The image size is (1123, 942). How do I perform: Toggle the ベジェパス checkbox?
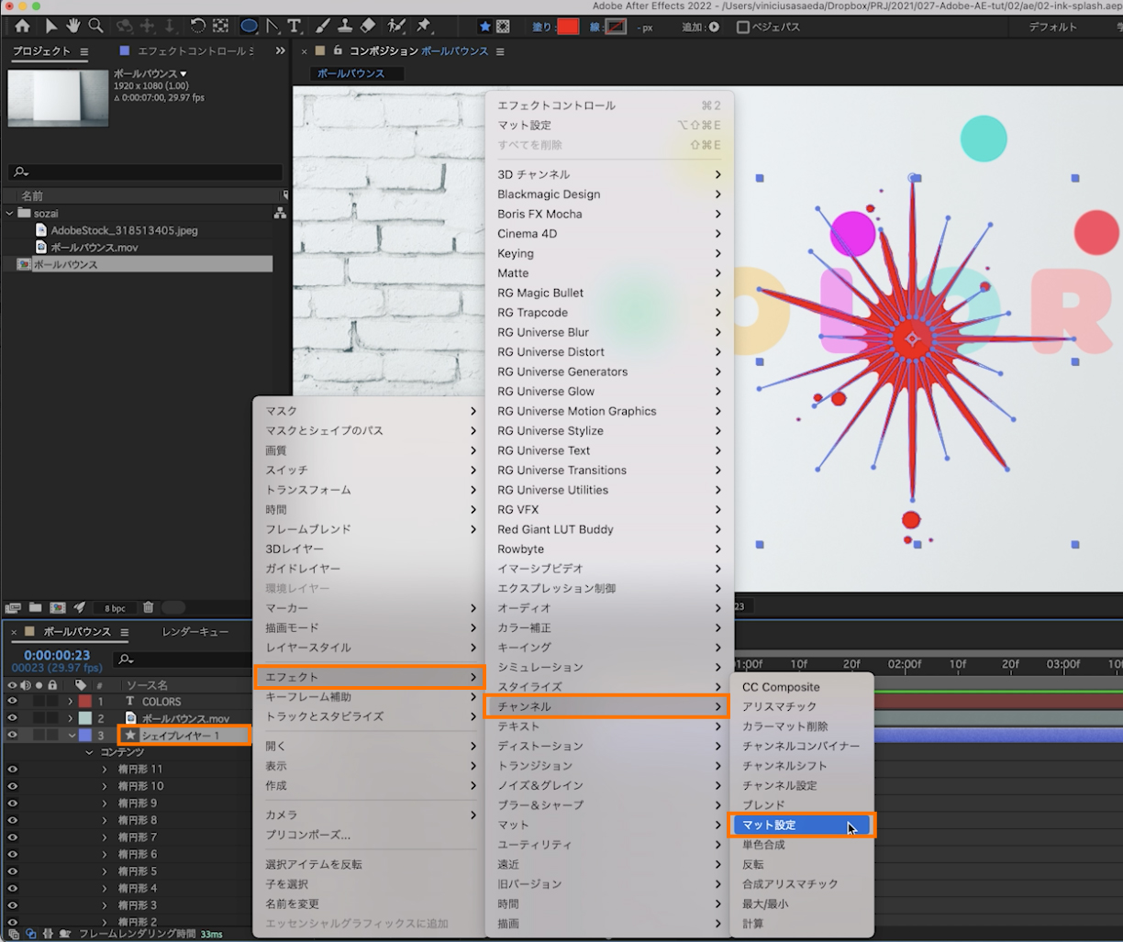click(743, 28)
